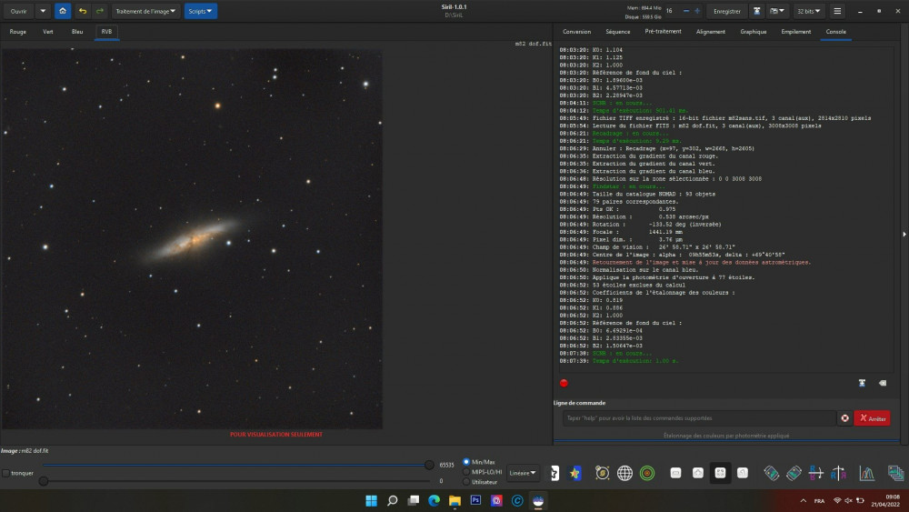The image size is (909, 512).
Task: Undo the last operation with the yellow arrow
Action: (83, 11)
